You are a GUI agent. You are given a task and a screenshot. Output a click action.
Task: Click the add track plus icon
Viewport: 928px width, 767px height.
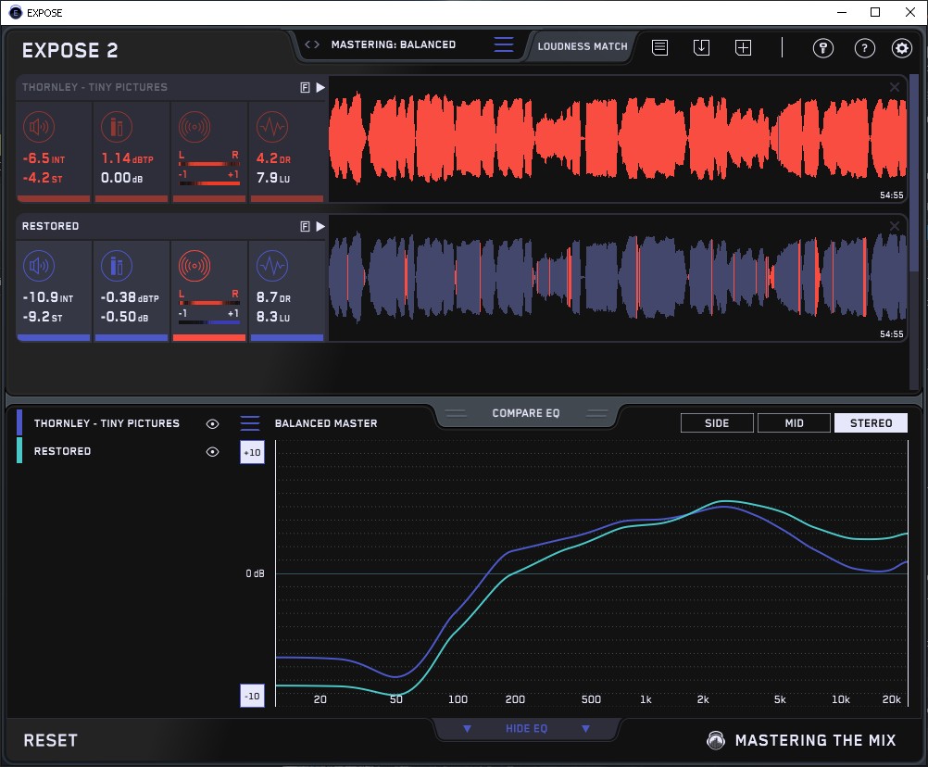click(743, 47)
